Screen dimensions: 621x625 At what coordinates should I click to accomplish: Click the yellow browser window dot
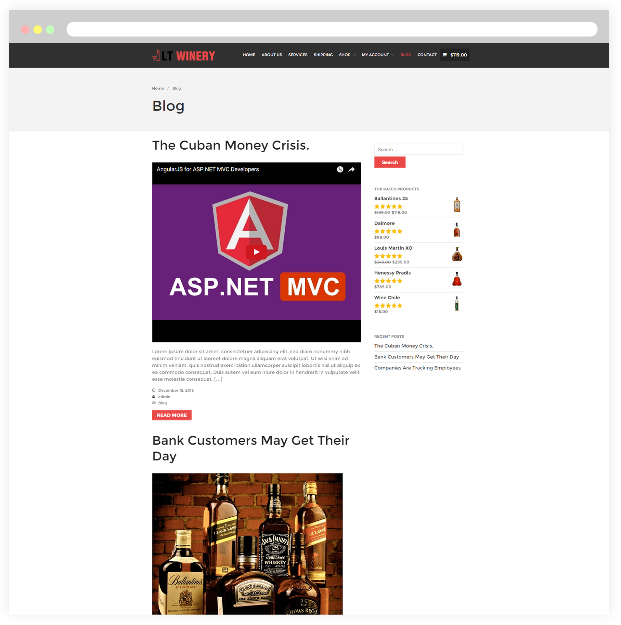38,30
